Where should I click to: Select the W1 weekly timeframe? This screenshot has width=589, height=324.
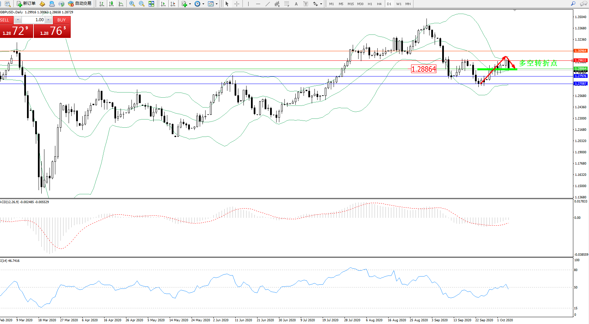click(x=398, y=4)
